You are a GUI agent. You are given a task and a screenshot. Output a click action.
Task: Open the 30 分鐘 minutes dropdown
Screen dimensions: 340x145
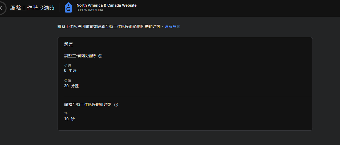(71, 86)
